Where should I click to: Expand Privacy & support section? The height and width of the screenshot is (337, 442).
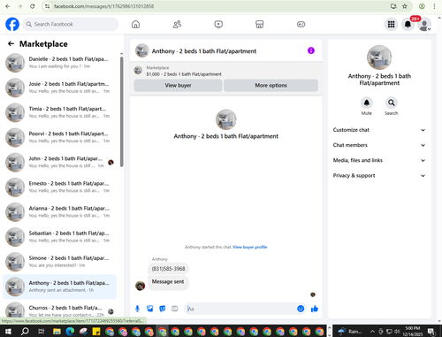pos(379,176)
